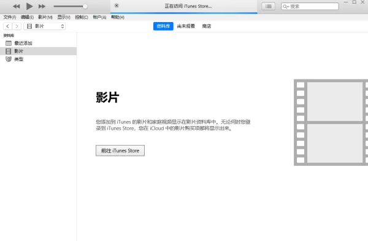This screenshot has width=368, height=241.
Task: Click the fast-forward playback button
Action: [42, 6]
